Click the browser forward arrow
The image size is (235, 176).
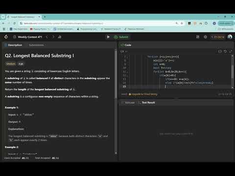pos(9,23)
